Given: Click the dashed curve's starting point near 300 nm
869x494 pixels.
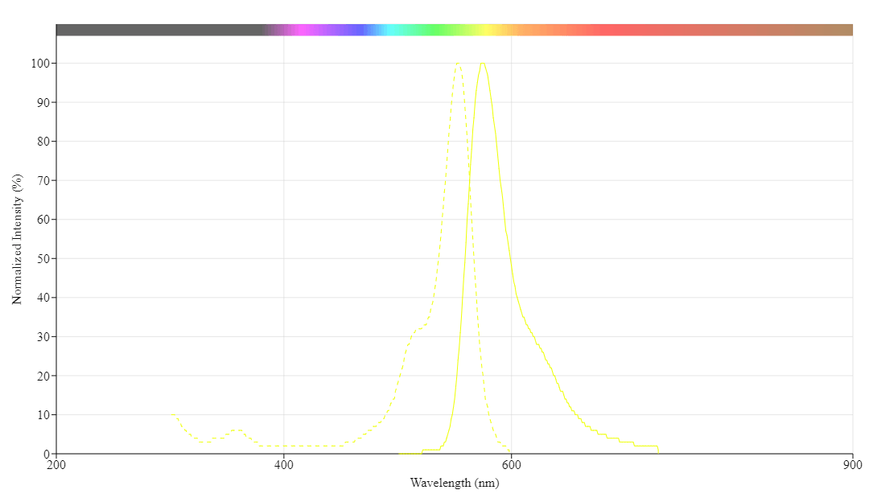Looking at the screenshot, I should [x=172, y=414].
